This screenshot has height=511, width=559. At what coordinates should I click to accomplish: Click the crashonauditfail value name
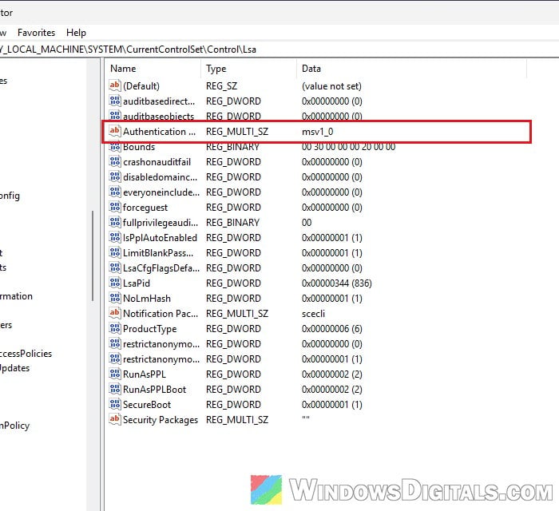pos(157,162)
